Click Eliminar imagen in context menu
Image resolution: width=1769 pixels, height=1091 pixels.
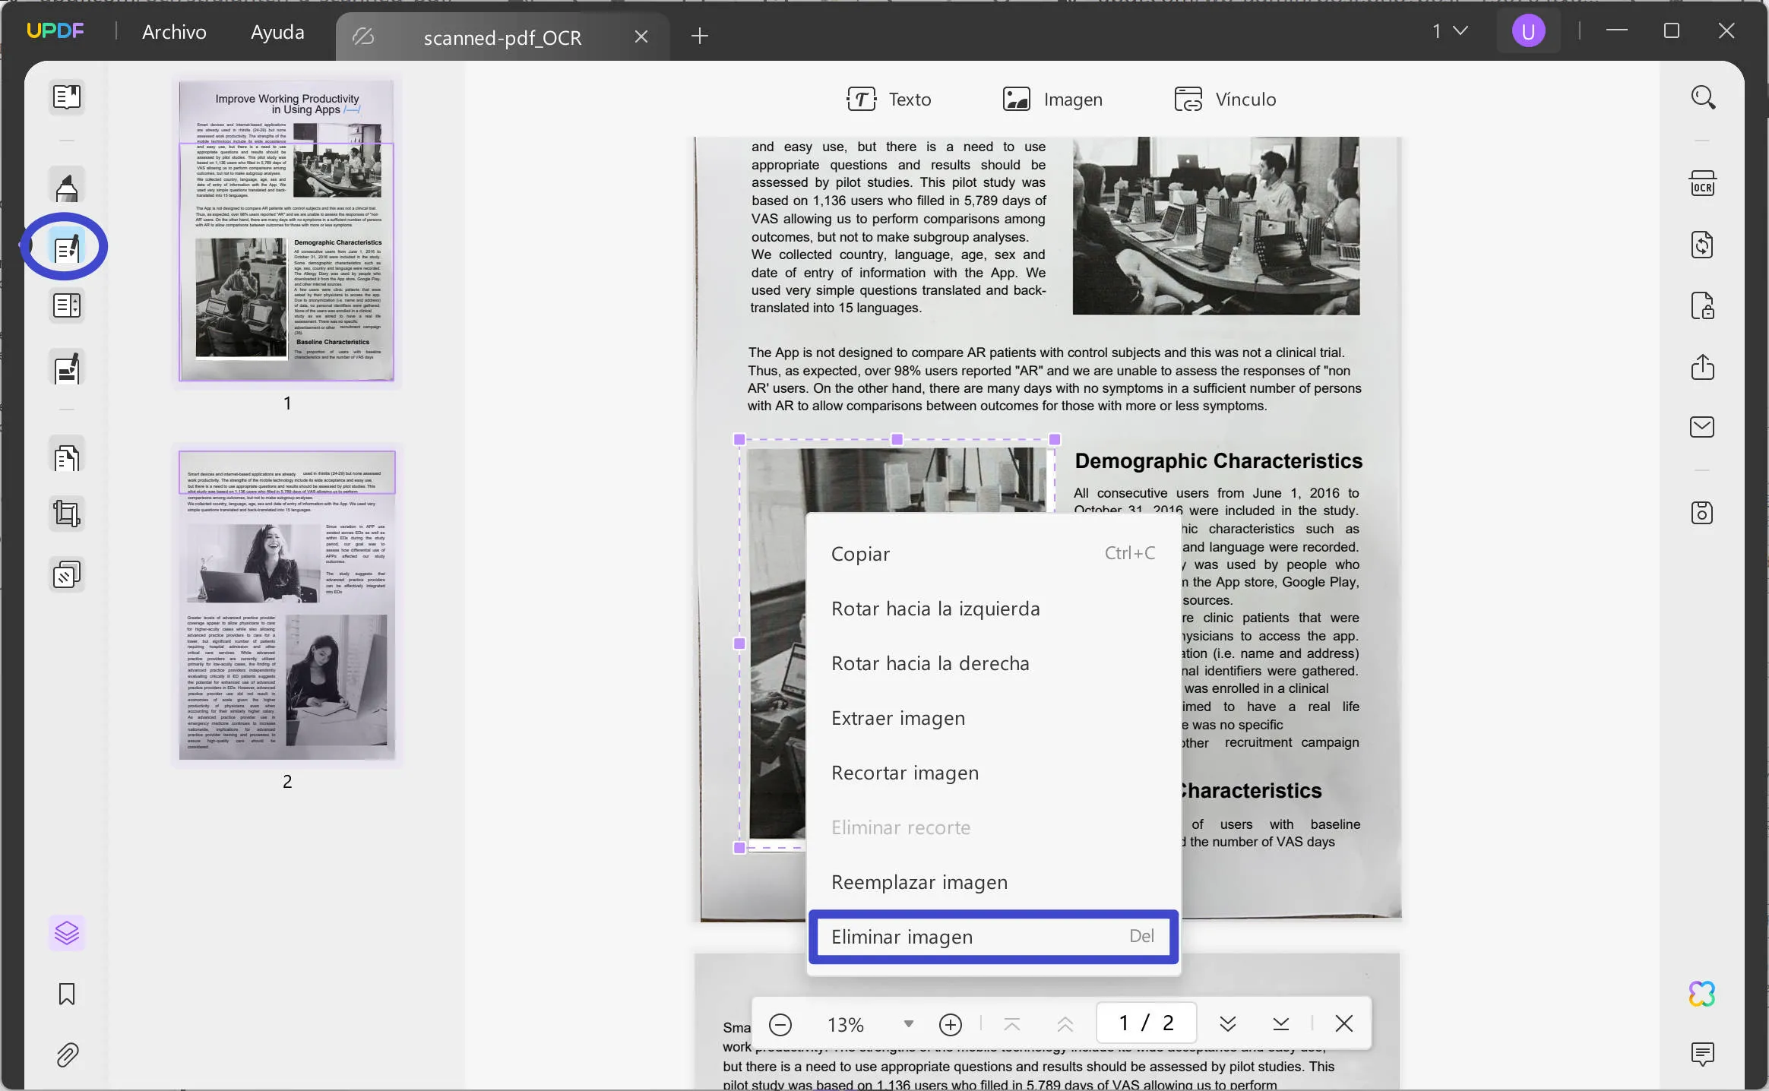[993, 937]
